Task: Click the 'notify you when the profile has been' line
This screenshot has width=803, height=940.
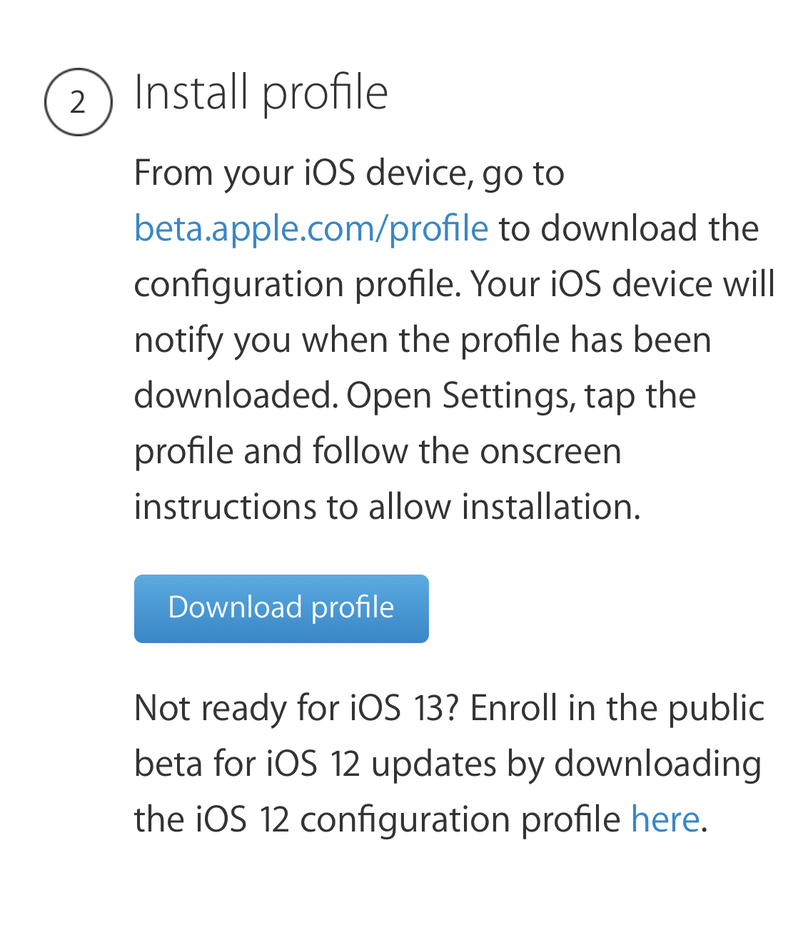Action: point(423,340)
